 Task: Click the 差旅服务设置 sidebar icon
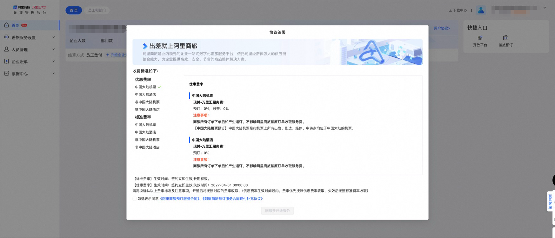(6, 37)
